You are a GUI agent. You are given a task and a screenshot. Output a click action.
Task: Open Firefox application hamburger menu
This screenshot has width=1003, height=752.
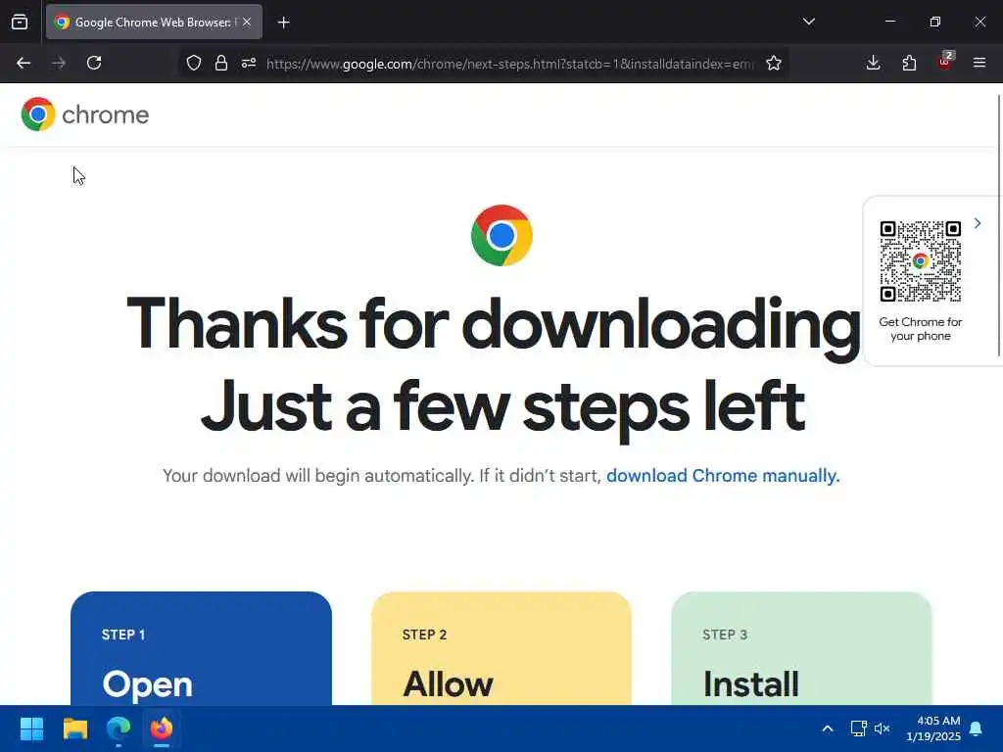click(979, 63)
